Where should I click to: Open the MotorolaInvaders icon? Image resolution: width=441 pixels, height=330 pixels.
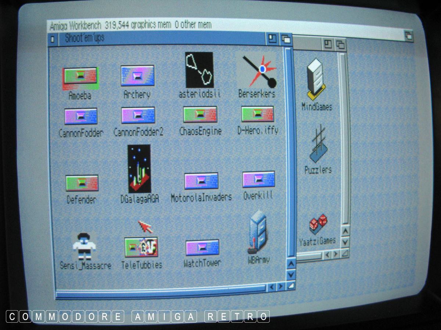[x=201, y=181]
